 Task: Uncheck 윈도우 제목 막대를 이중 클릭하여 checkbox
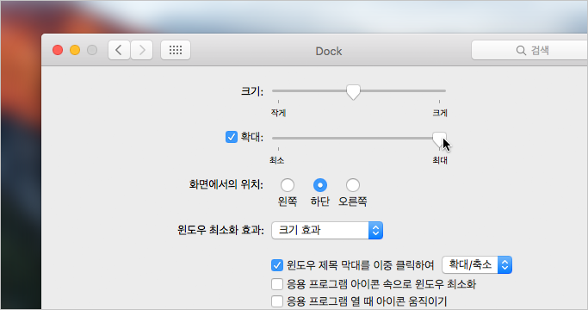point(277,265)
